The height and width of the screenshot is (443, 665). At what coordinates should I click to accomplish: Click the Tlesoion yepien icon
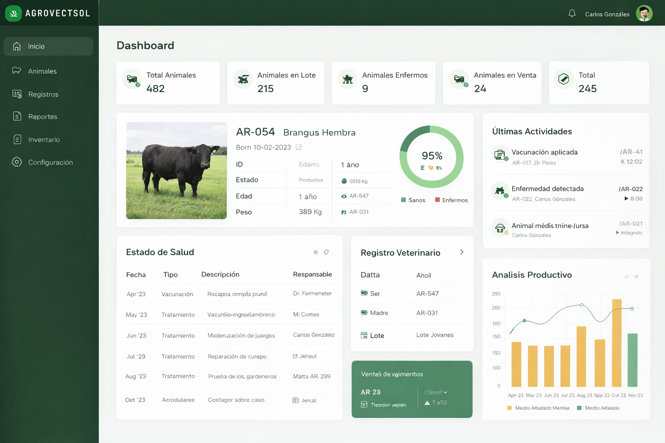tap(364, 404)
